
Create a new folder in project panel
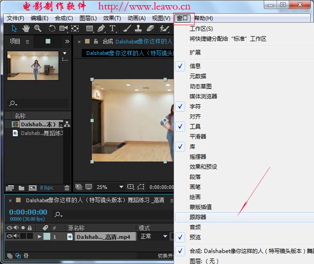[21, 188]
